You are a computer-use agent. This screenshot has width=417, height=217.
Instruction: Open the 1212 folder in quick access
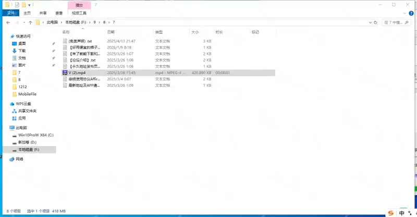pos(23,87)
